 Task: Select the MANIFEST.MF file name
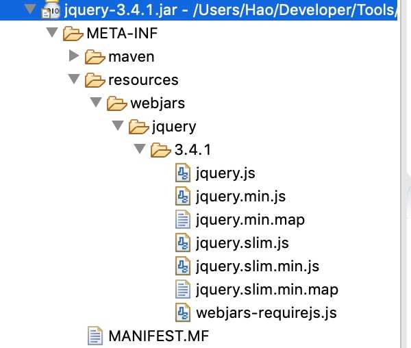pyautogui.click(x=159, y=336)
